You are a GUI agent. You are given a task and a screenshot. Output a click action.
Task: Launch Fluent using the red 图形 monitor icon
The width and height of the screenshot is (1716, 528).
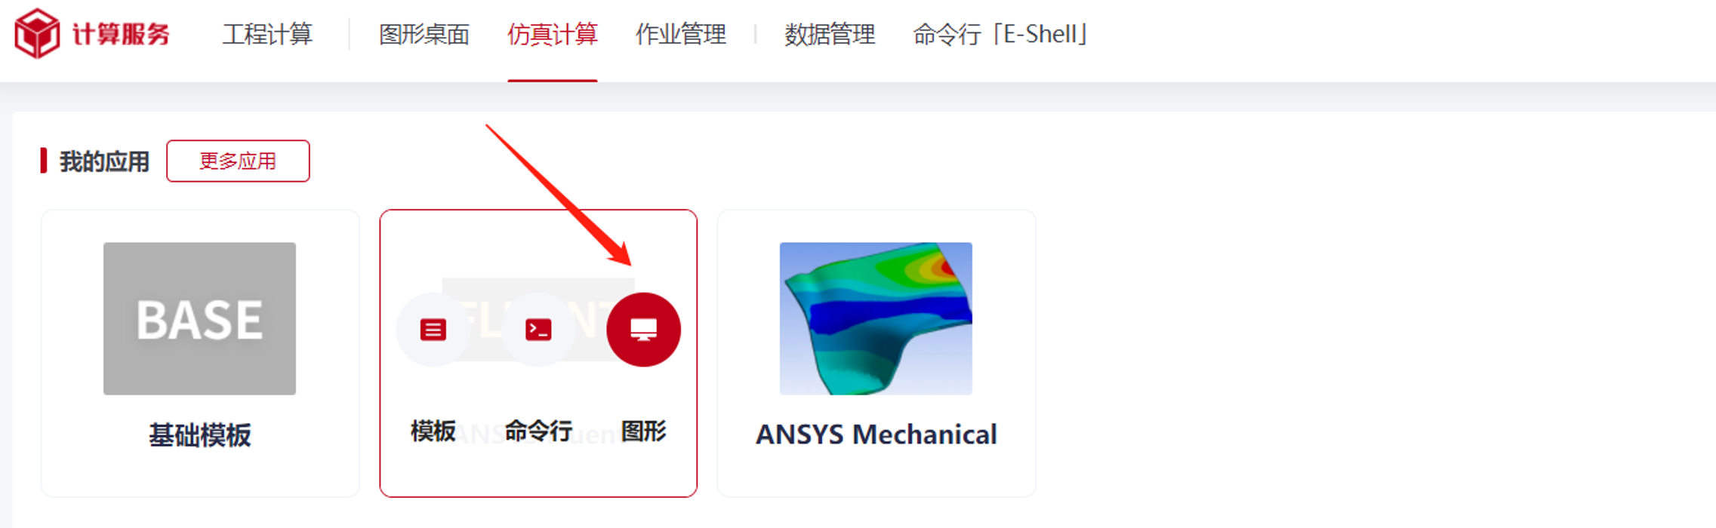pyautogui.click(x=643, y=330)
